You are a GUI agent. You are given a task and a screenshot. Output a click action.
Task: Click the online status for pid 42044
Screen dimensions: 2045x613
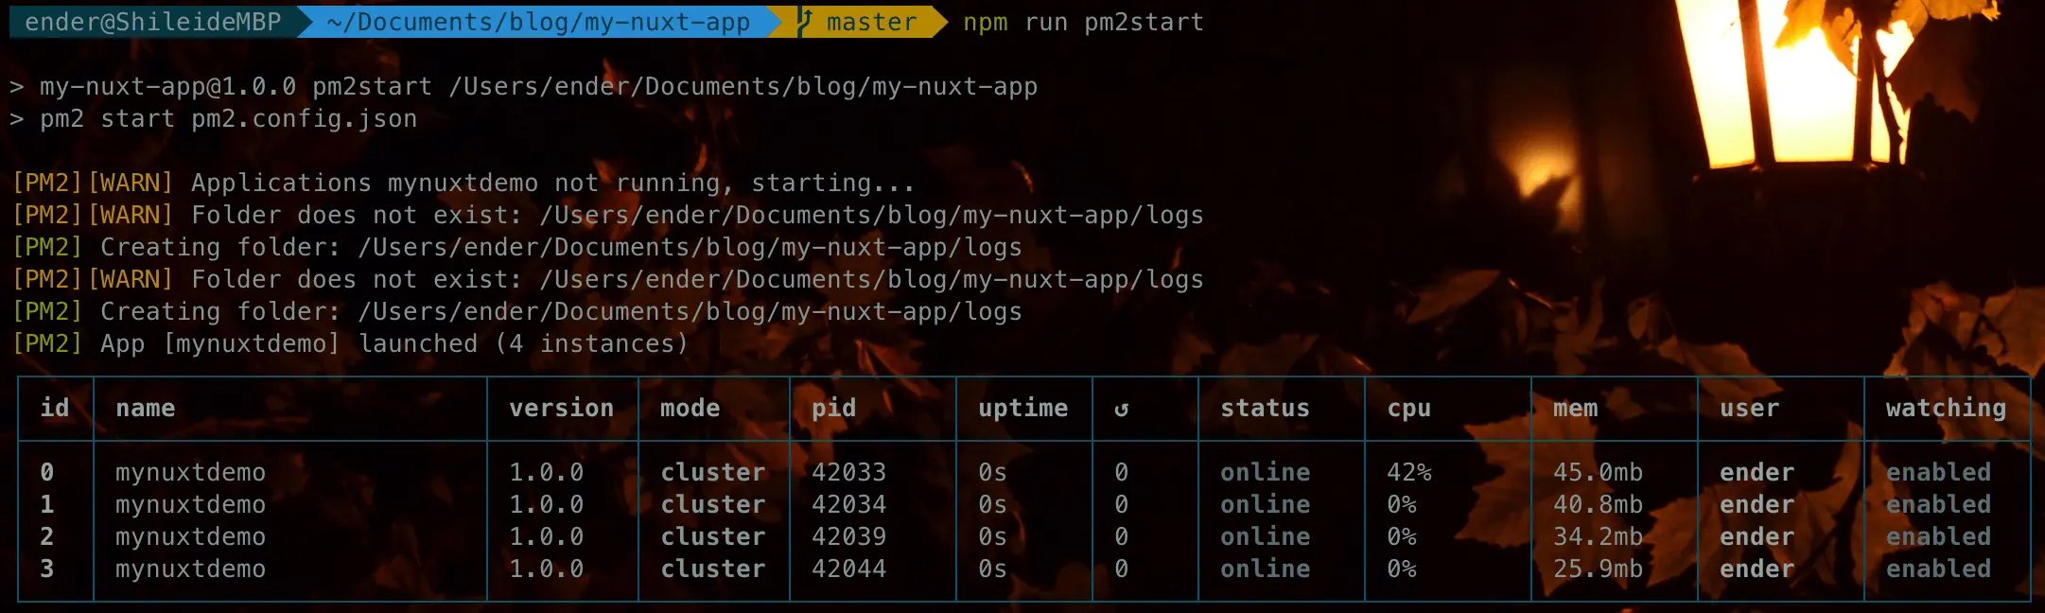click(x=1266, y=569)
